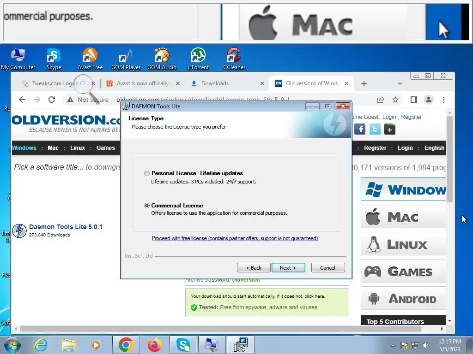Screen dimensions: 473x354
Task: Expand the tab search chevron
Action: click(400, 83)
